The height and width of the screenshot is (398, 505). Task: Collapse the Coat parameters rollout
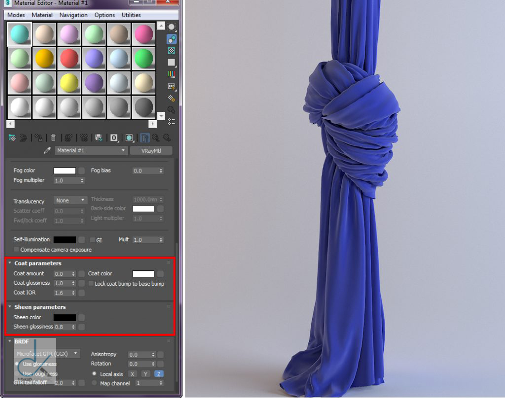(10, 263)
